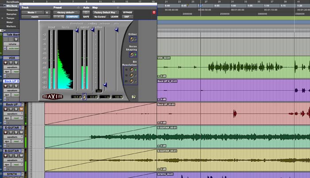Viewport: 310px width, 178px height.
Task: Open the factory default preset list
Action: pyautogui.click(x=66, y=12)
